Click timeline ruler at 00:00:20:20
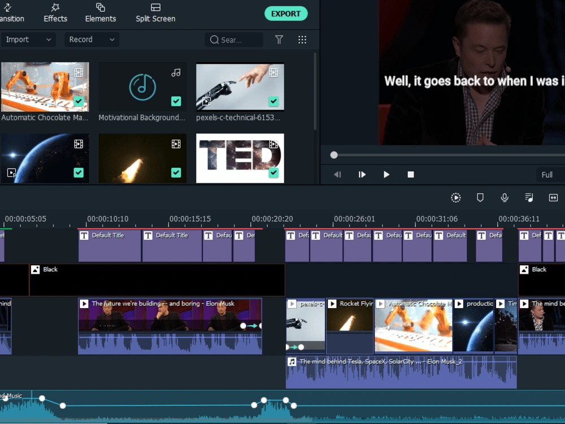 click(x=272, y=219)
